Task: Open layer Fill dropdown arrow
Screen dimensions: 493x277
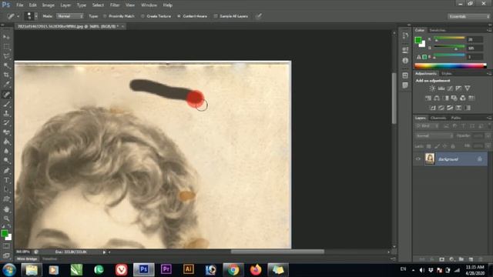Action: point(488,146)
